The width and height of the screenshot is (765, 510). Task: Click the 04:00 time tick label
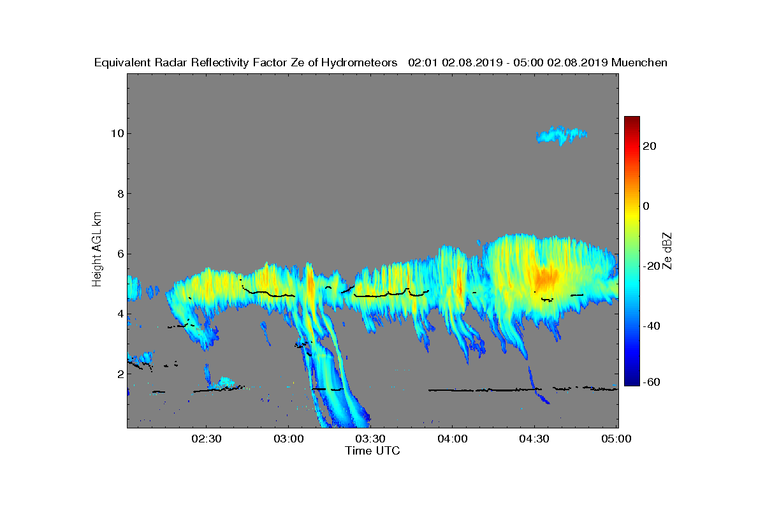click(453, 439)
